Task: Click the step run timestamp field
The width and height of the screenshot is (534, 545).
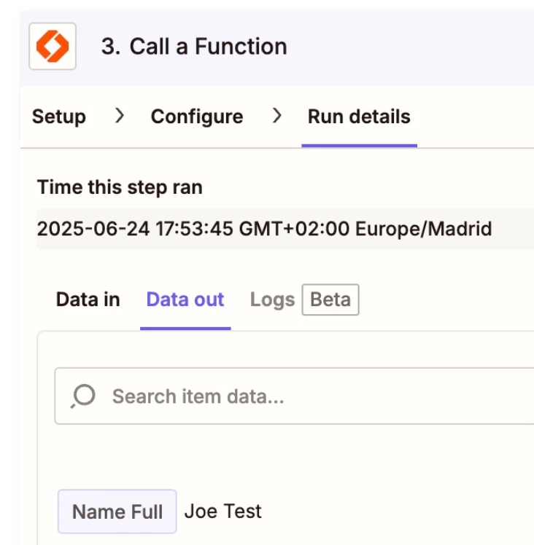Action: tap(285, 229)
